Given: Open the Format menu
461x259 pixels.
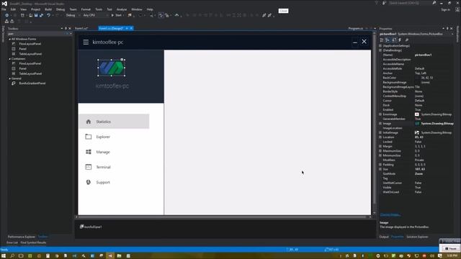Looking at the screenshot, I should [86, 9].
